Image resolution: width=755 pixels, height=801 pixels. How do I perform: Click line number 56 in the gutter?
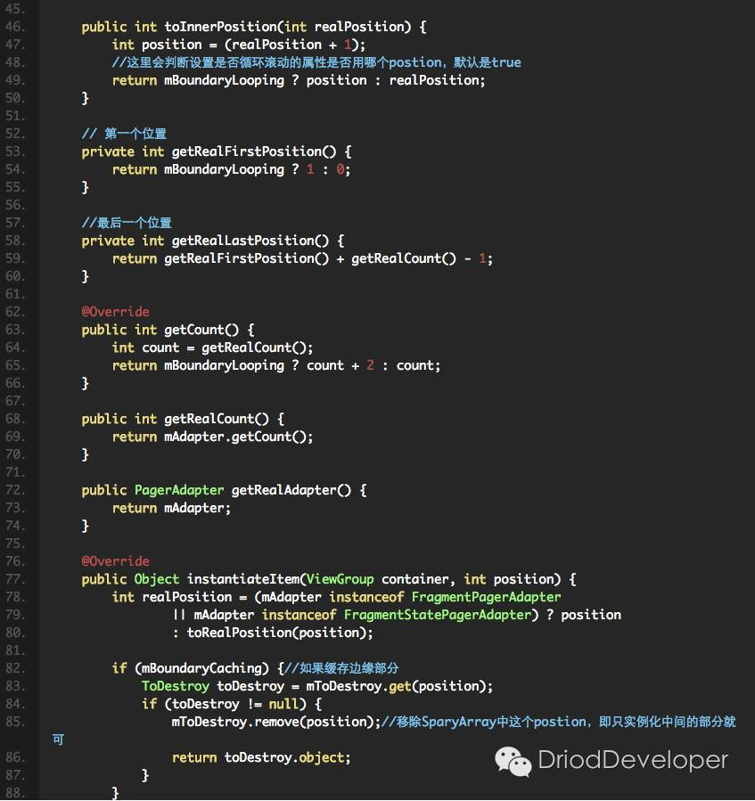15,205
